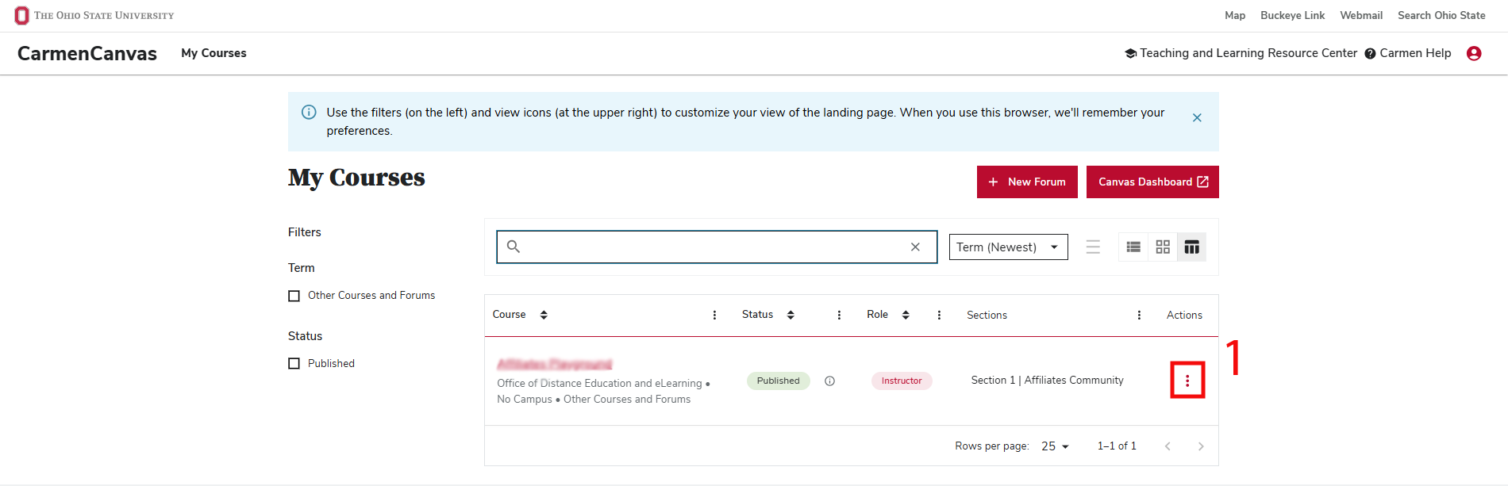1508x486 pixels.
Task: Sort by Status column arrows
Action: (x=791, y=315)
